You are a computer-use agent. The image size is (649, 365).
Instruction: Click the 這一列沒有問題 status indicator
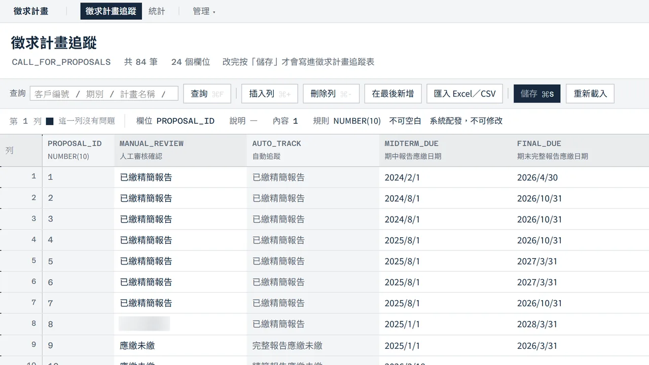pyautogui.click(x=81, y=121)
